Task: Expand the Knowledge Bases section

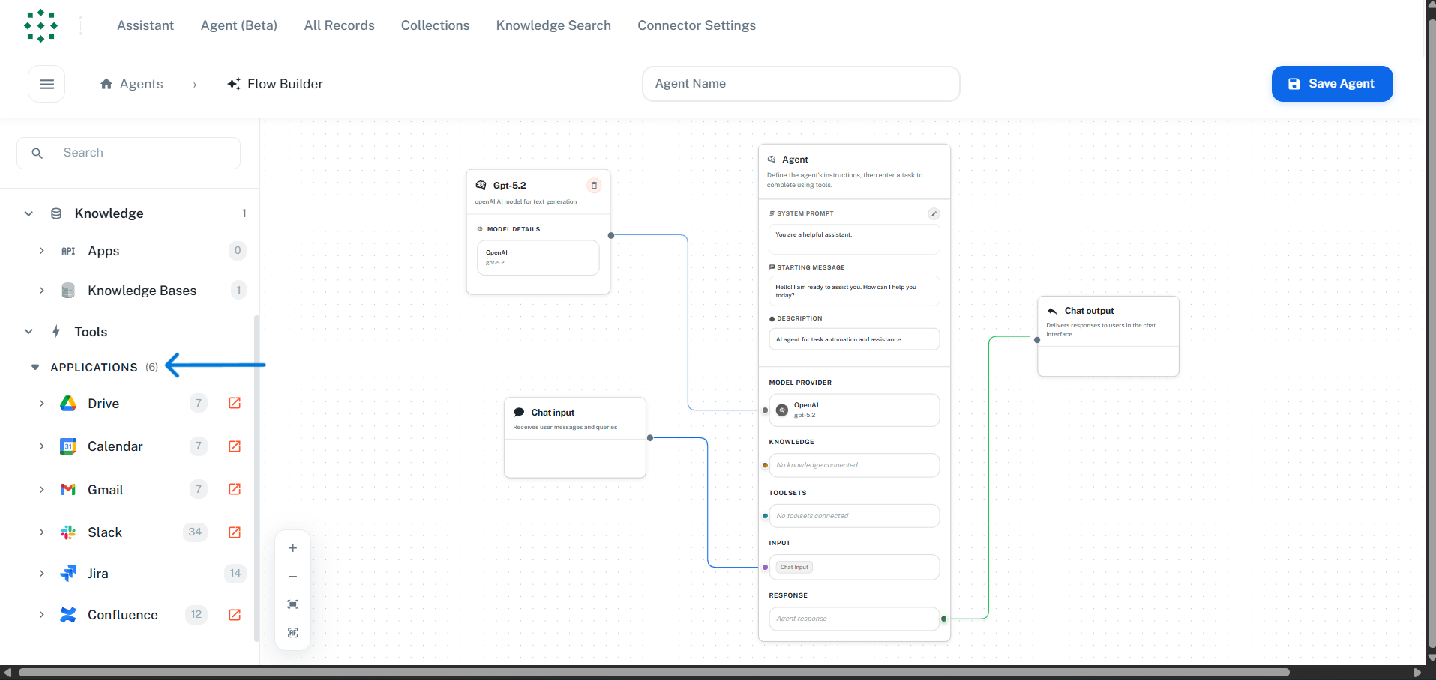Action: pyautogui.click(x=42, y=291)
